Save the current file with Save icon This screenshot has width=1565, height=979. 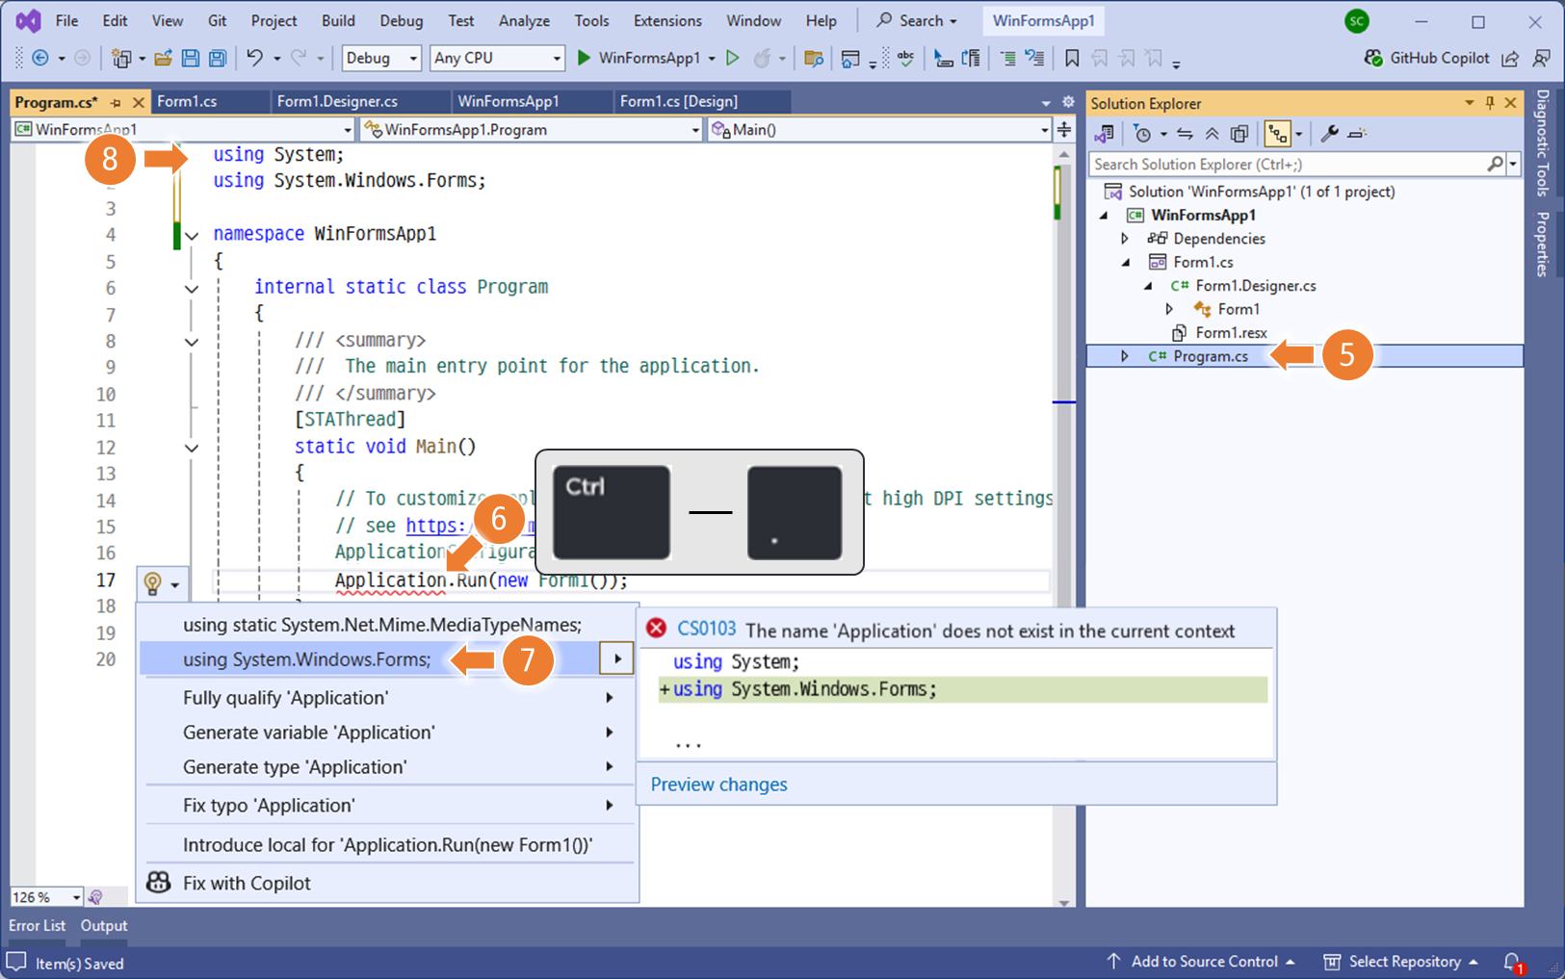click(x=191, y=58)
